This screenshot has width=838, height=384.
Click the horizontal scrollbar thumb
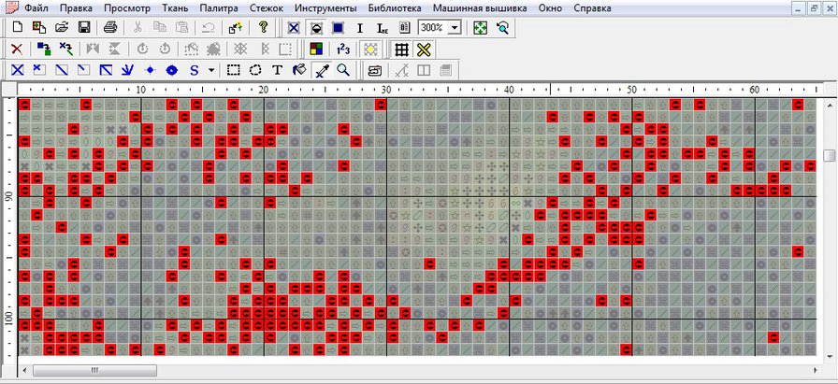(x=95, y=370)
